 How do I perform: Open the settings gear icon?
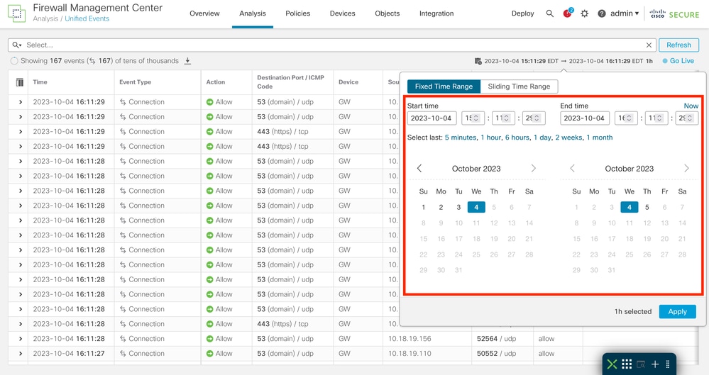coord(585,13)
